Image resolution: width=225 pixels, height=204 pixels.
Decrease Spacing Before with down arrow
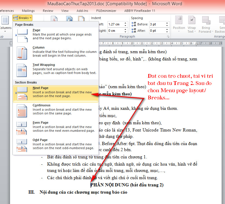tap(167, 26)
